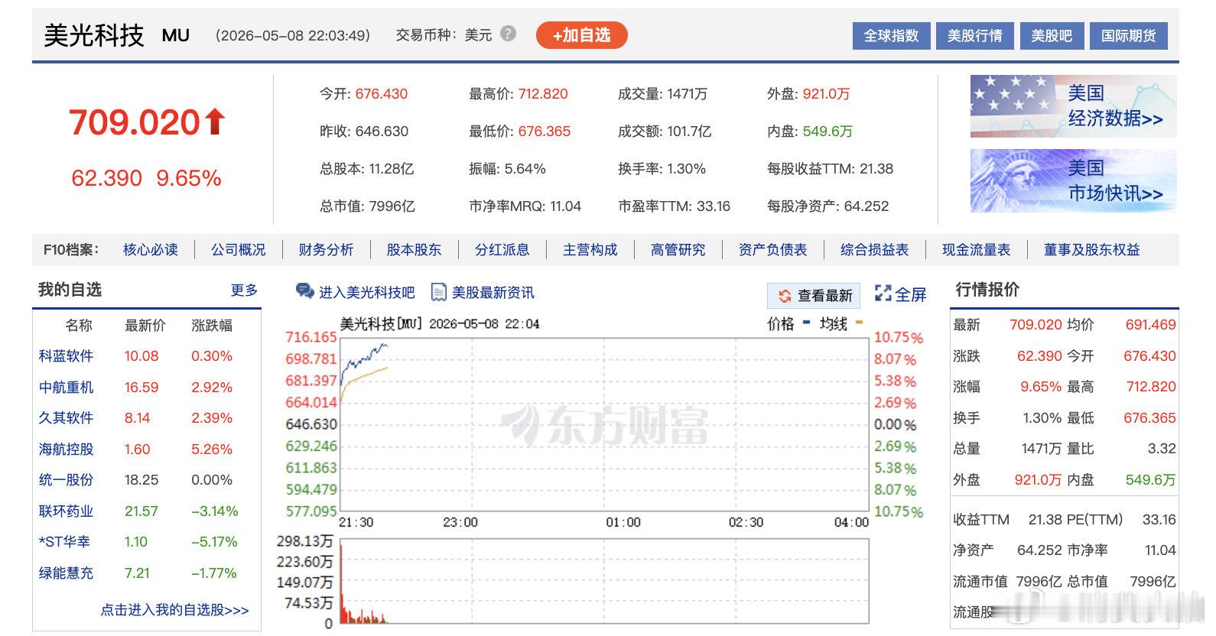Screen dimensions: 1216x636
Task: Click the chat bubble icon before 进入美光科技吧
Action: point(304,291)
